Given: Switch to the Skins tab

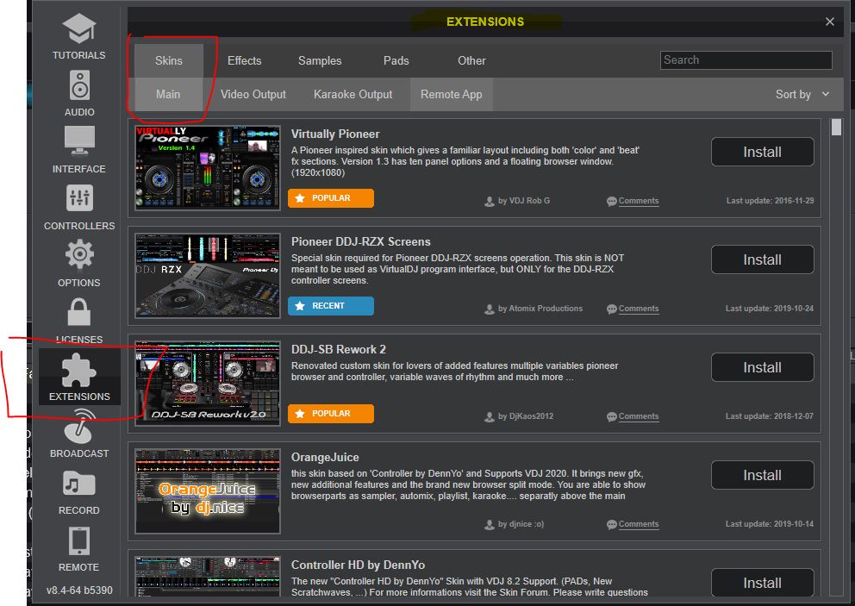Looking at the screenshot, I should point(168,60).
